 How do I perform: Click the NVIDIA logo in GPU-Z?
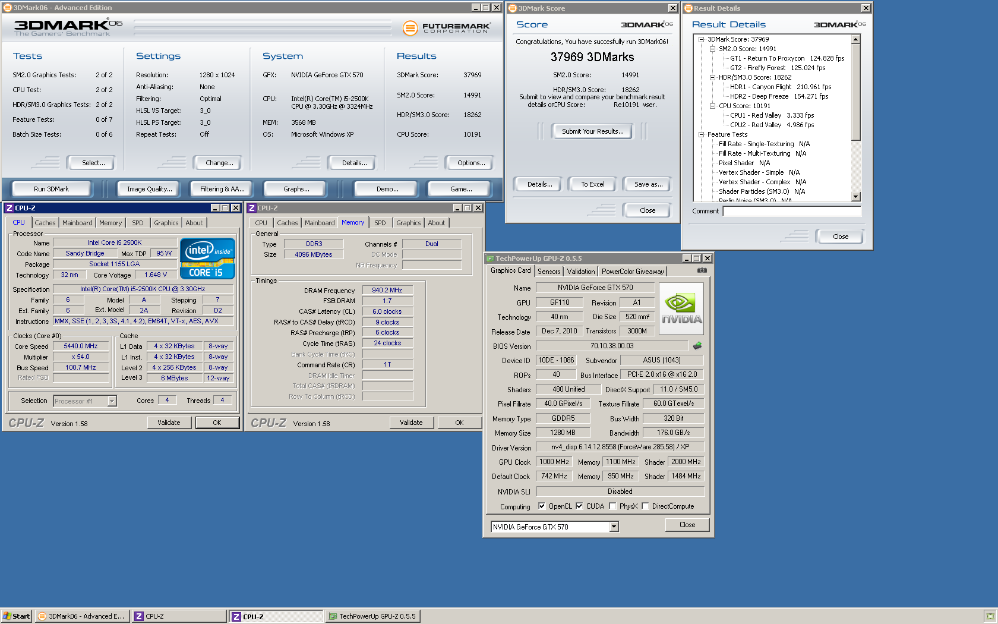[681, 308]
